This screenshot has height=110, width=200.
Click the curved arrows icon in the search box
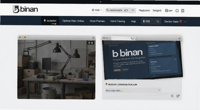pyautogui.click(x=126, y=10)
